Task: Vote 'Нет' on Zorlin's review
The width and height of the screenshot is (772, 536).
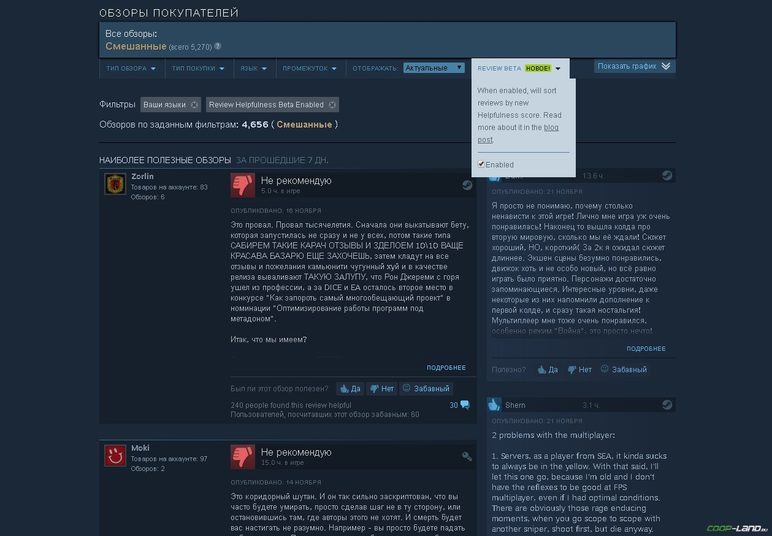Action: pos(381,388)
